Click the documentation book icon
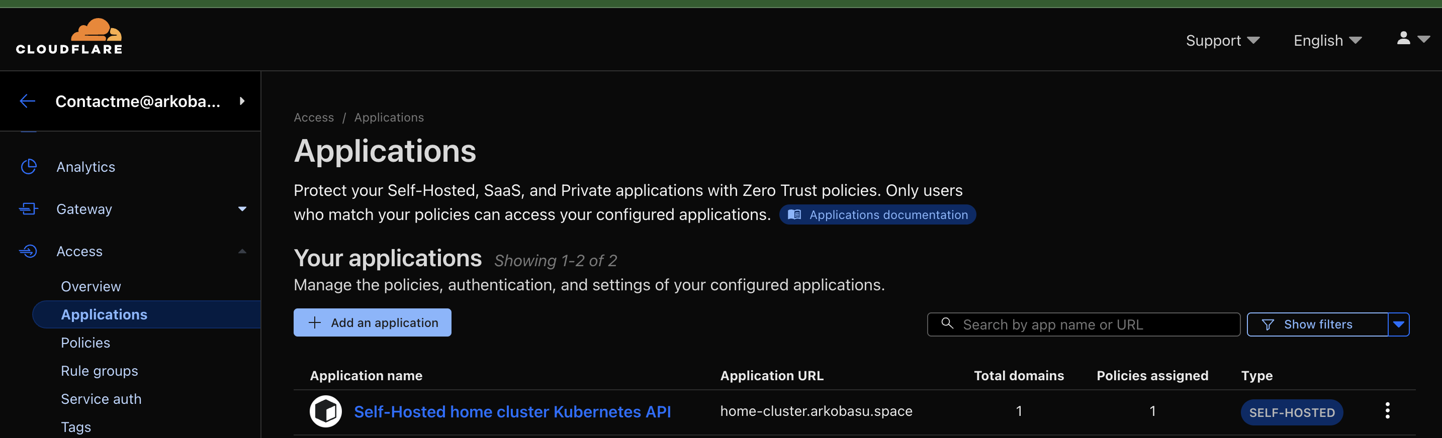The height and width of the screenshot is (438, 1442). (x=794, y=214)
